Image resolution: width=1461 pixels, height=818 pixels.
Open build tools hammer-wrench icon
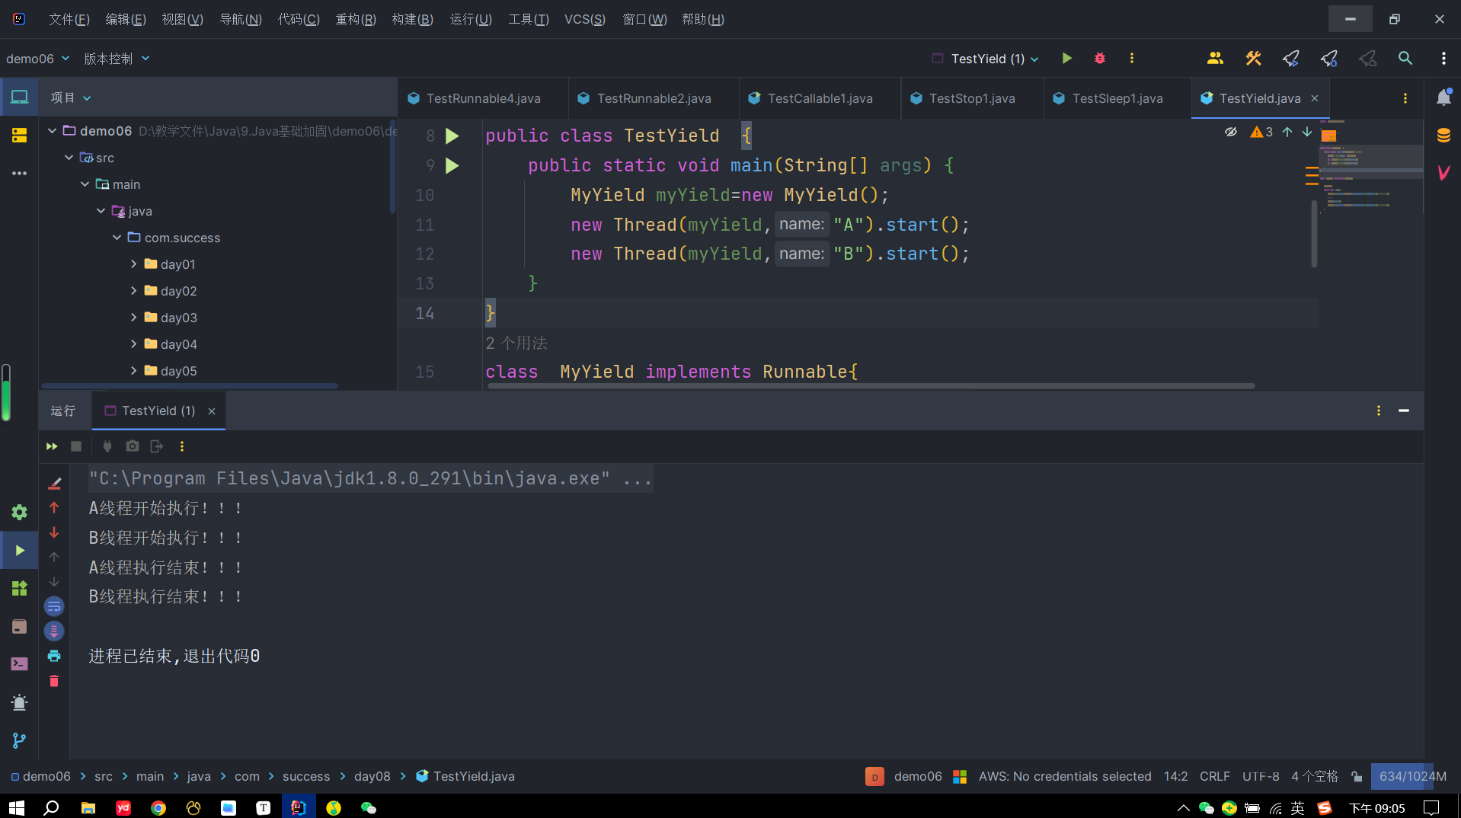[x=1253, y=58]
